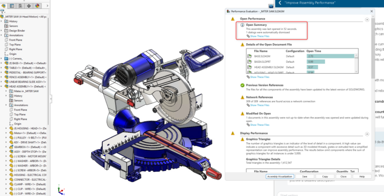Show more manager tabs with the right chevron
Image resolution: width=384 pixels, height=196 pixels.
pyautogui.click(x=47, y=6)
